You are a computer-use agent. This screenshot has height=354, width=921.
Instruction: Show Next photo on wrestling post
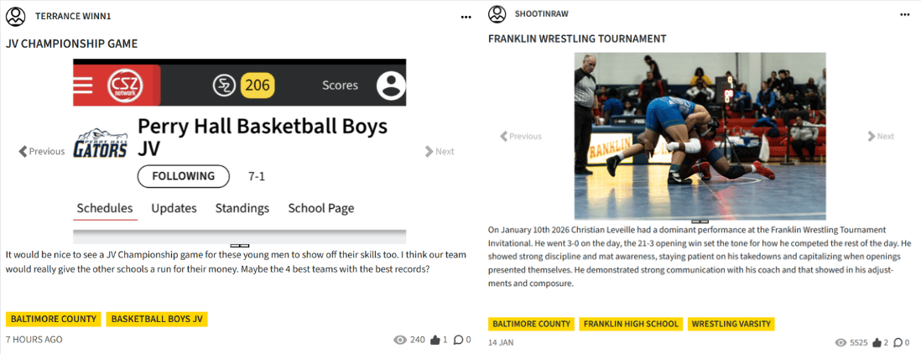coord(881,136)
